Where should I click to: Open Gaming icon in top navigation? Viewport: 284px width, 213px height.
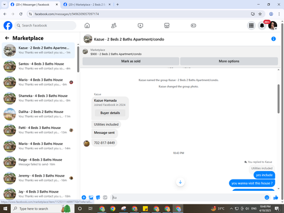click(193, 26)
